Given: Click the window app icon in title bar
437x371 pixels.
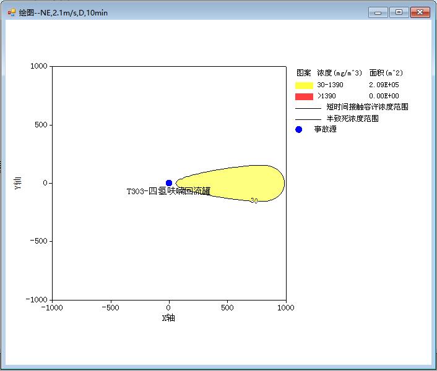Looking at the screenshot, I should 11,12.
